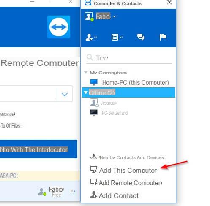Click the flag notifications icon
The height and width of the screenshot is (206, 210).
tap(163, 37)
